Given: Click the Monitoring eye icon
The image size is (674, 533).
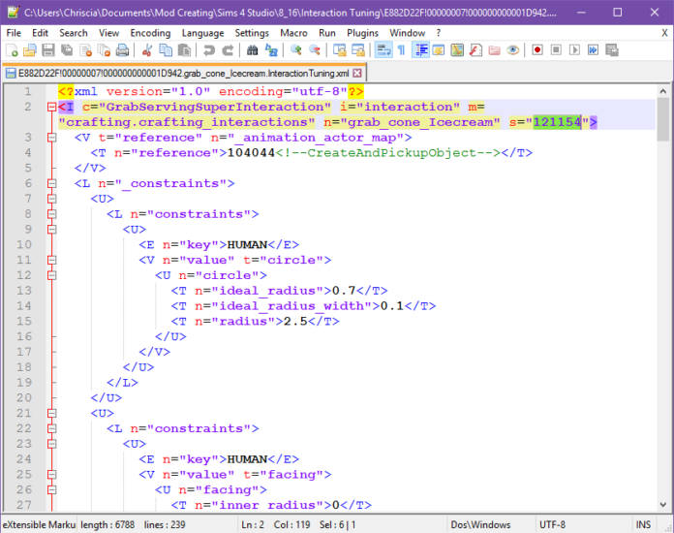Looking at the screenshot, I should point(512,50).
